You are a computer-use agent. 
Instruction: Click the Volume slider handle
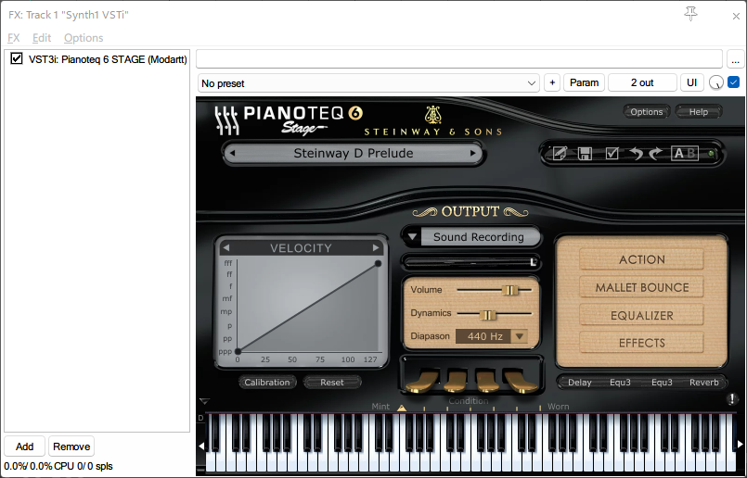point(509,290)
